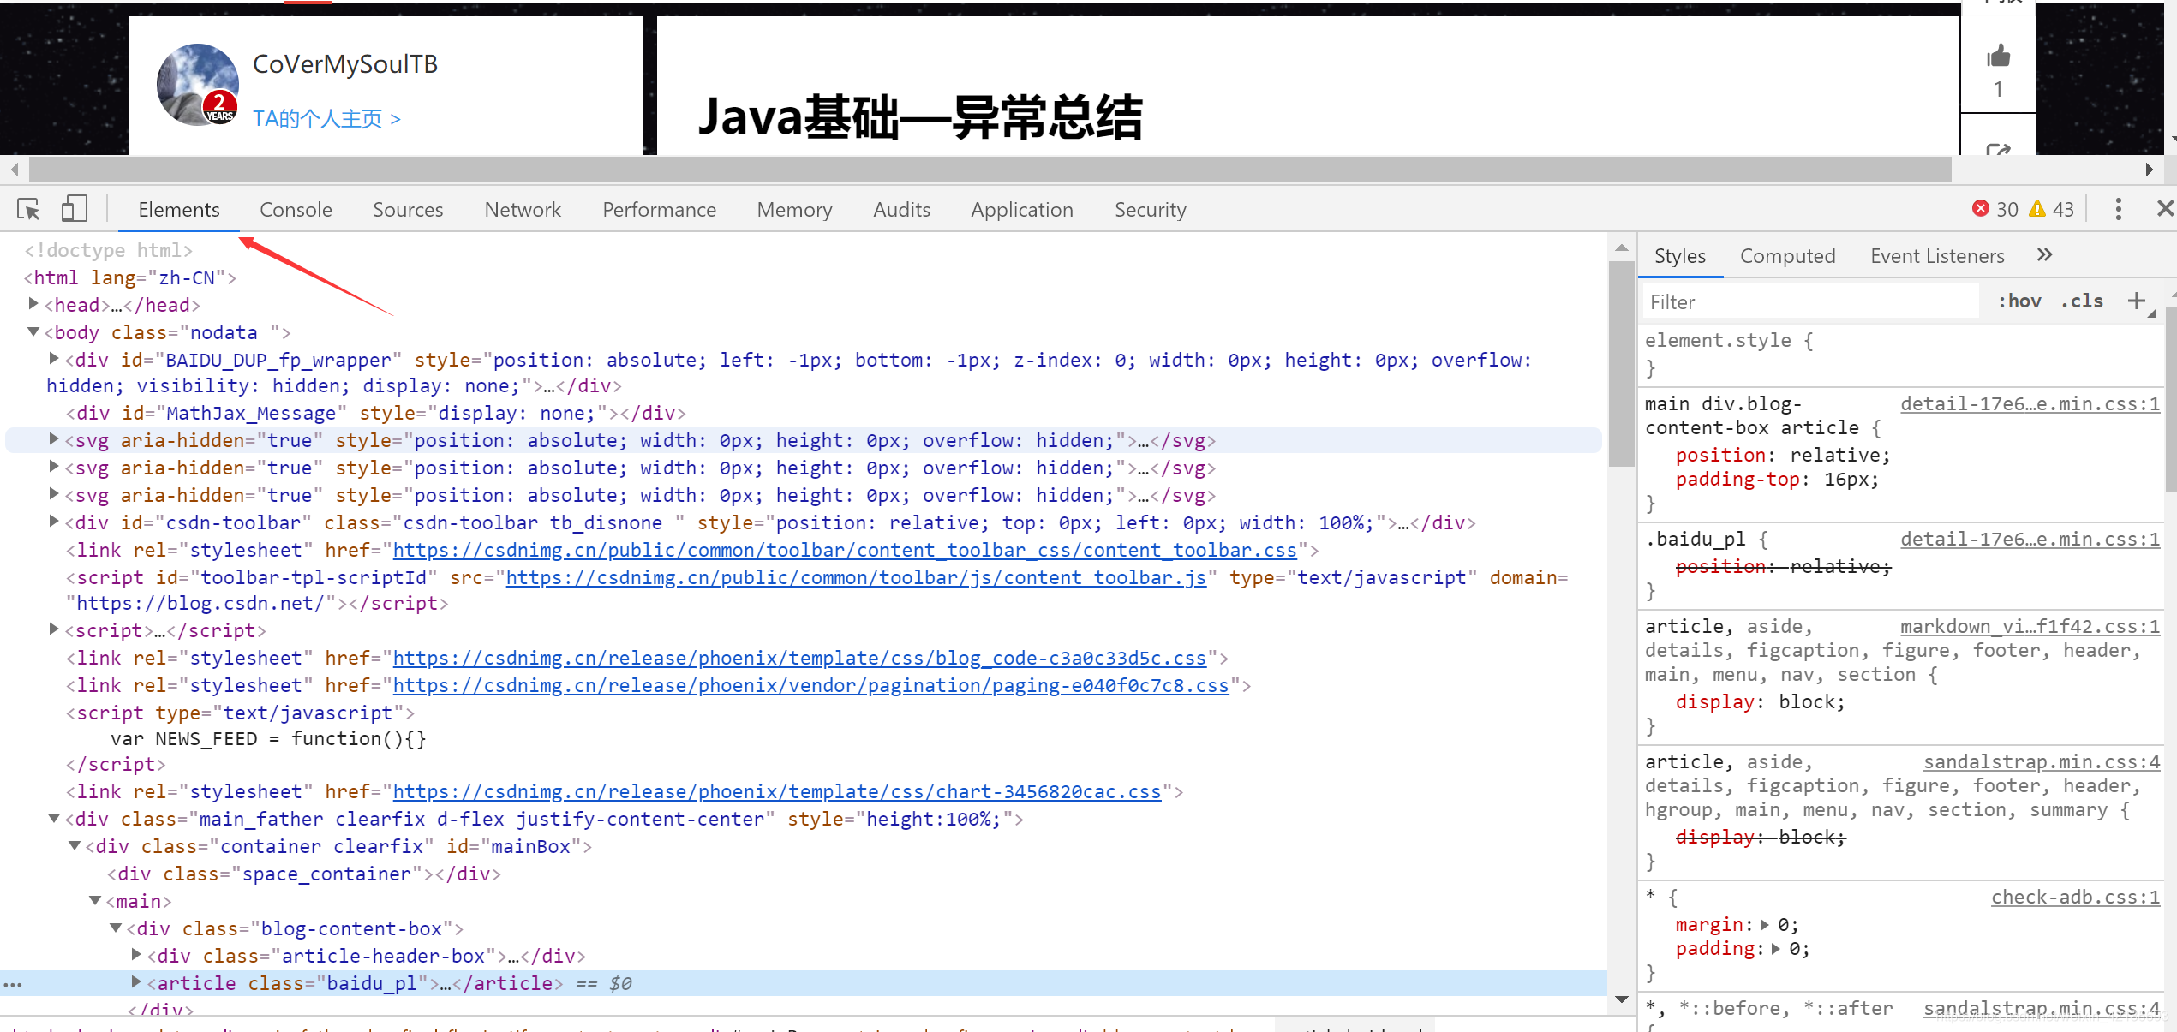Click the page horizontal scrollbar thumb

coord(990,170)
